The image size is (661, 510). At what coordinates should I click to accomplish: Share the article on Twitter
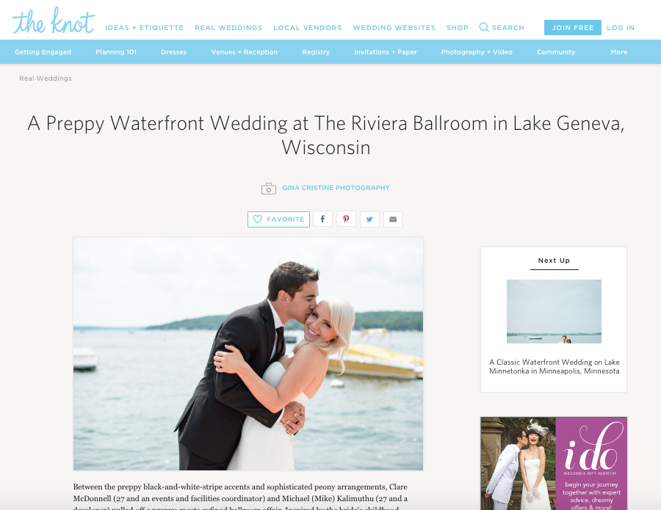[x=369, y=219]
